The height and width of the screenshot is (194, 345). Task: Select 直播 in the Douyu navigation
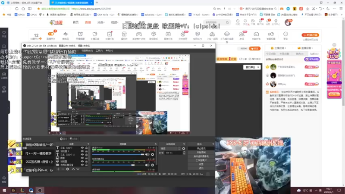click(x=88, y=22)
